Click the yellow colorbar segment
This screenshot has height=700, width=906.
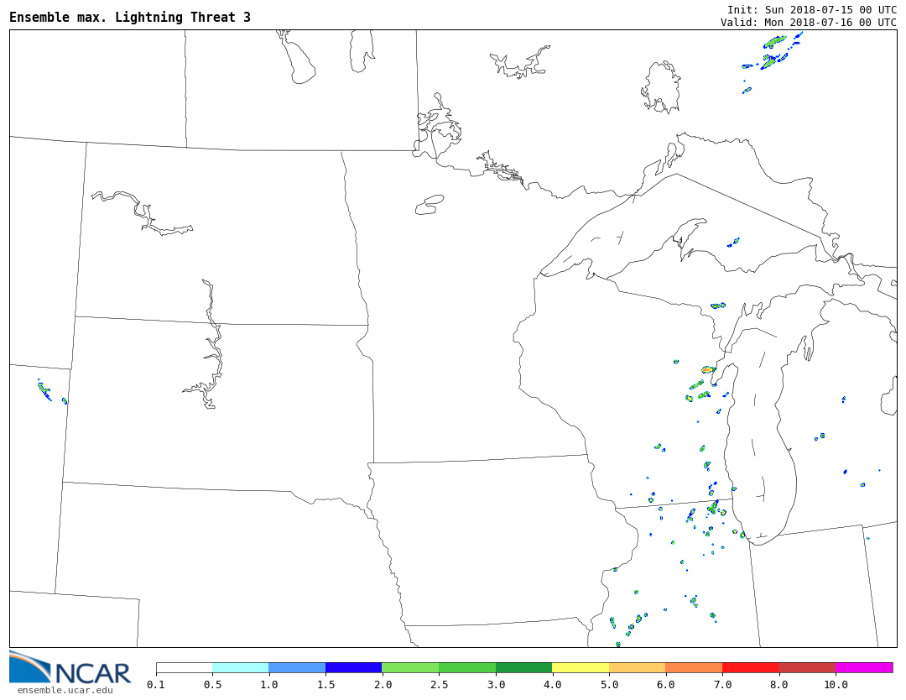(581, 668)
